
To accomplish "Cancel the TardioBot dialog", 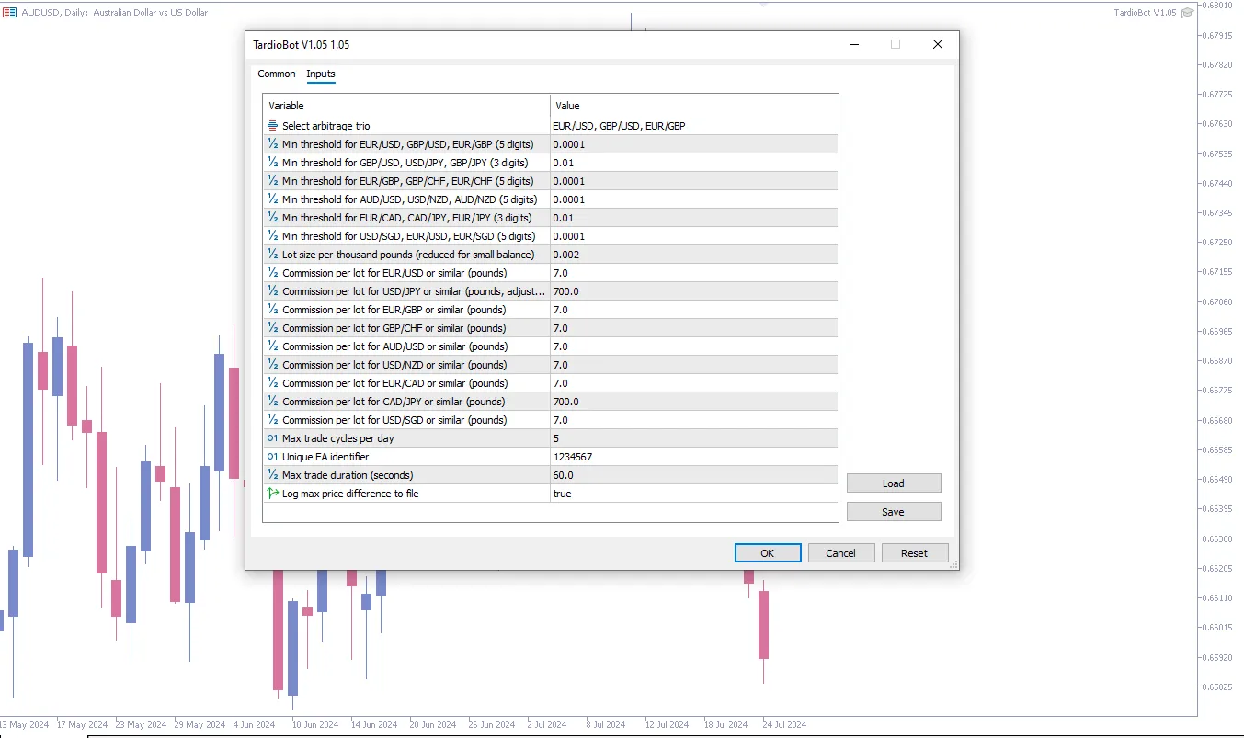I will pos(840,553).
